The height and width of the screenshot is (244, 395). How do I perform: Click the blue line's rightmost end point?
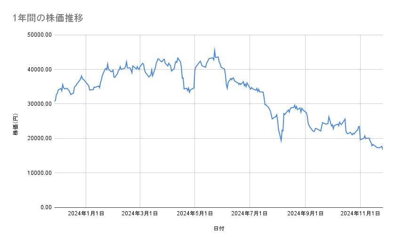[382, 149]
